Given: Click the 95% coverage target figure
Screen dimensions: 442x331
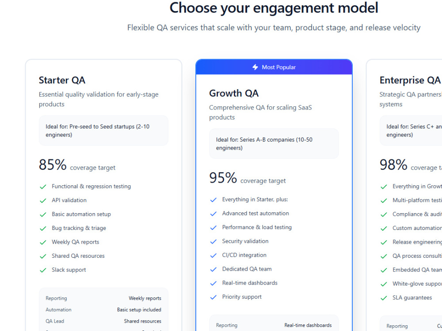Looking at the screenshot, I should coord(223,178).
